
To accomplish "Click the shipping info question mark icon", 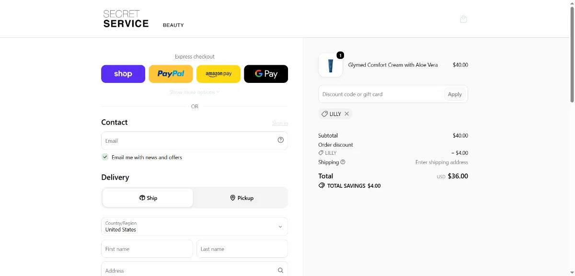I will [x=343, y=162].
